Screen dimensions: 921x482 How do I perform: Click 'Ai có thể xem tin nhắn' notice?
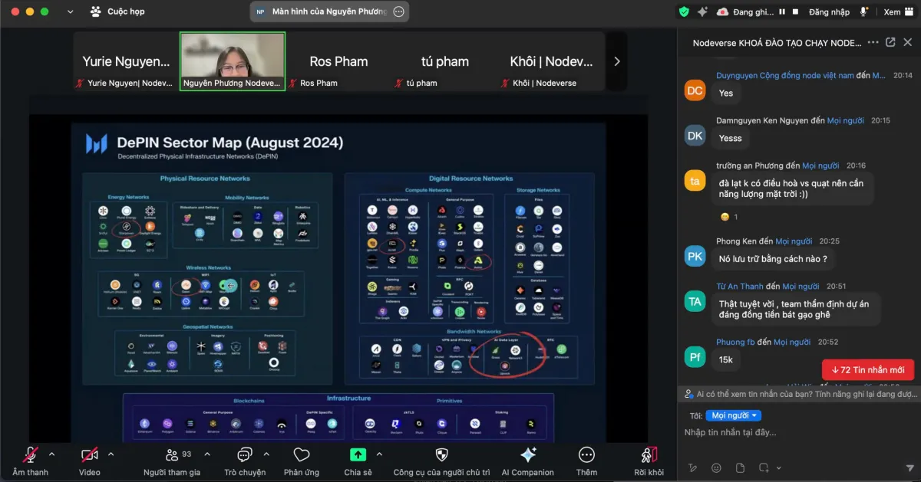pos(799,394)
